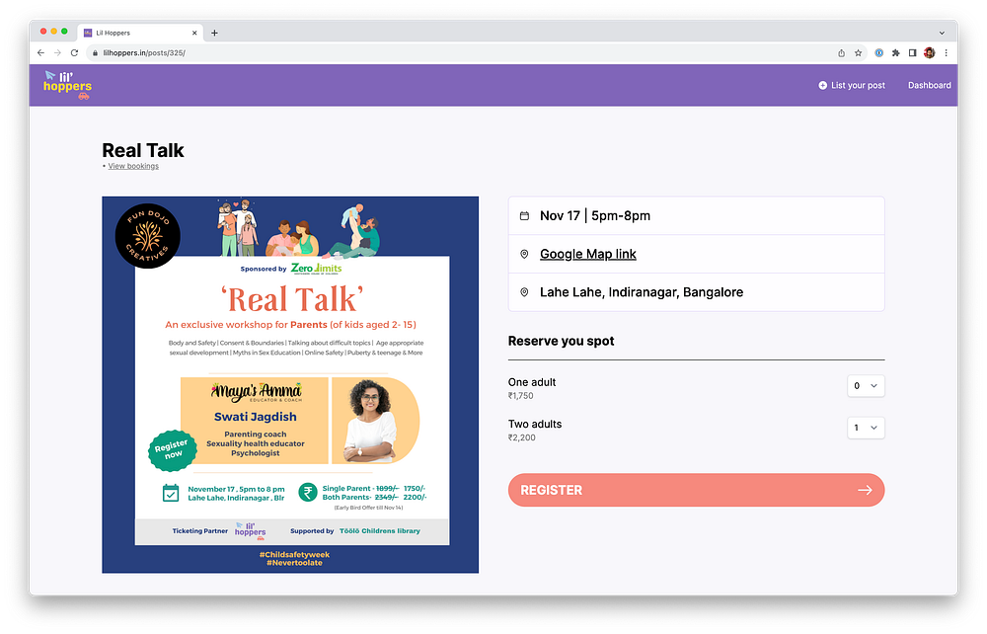Click the Real Talk event poster image

point(290,385)
